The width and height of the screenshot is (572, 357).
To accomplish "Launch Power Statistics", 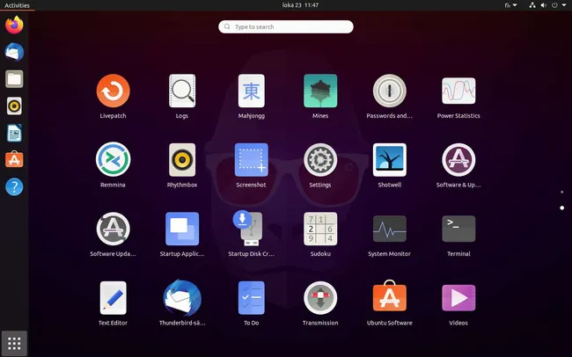I will click(458, 91).
